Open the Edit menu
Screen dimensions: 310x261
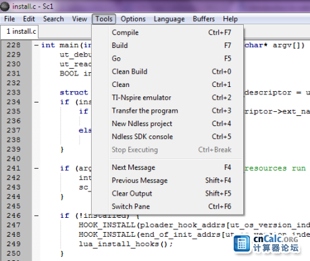coord(29,19)
